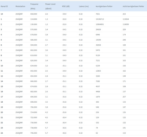Click the 'korrigierbare Fehler' column header
This screenshot has width=147, height=137.
point(104,6)
